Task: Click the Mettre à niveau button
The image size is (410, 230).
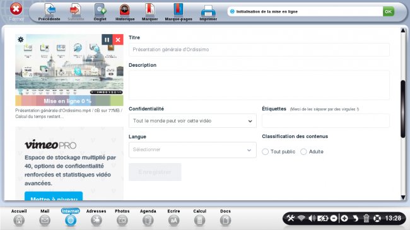Action: (54, 196)
